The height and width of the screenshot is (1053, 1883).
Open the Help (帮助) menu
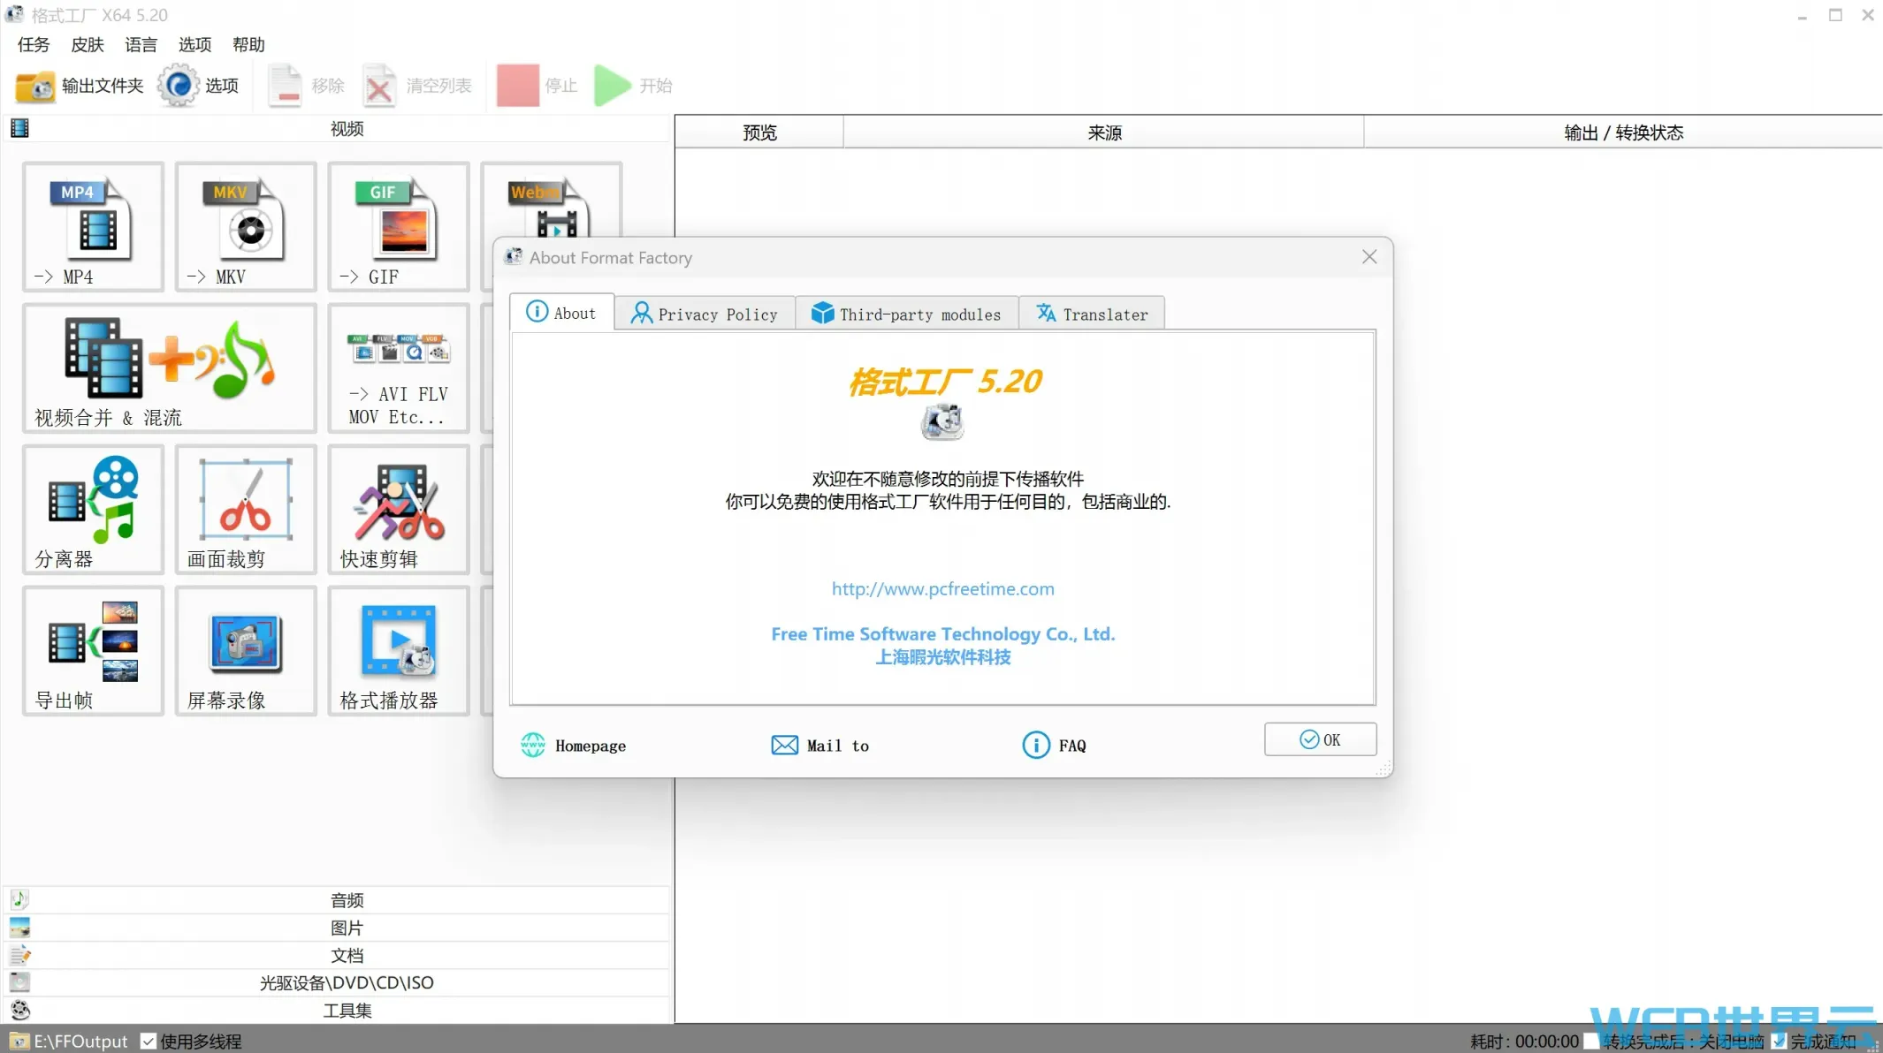click(x=248, y=44)
